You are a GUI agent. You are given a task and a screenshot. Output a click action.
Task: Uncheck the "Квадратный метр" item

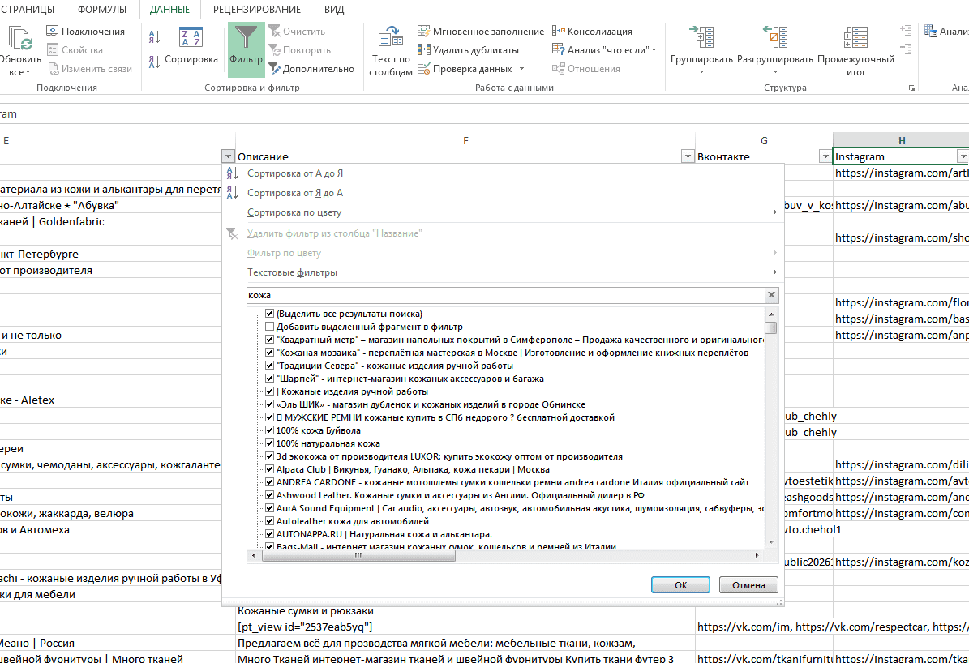point(269,340)
